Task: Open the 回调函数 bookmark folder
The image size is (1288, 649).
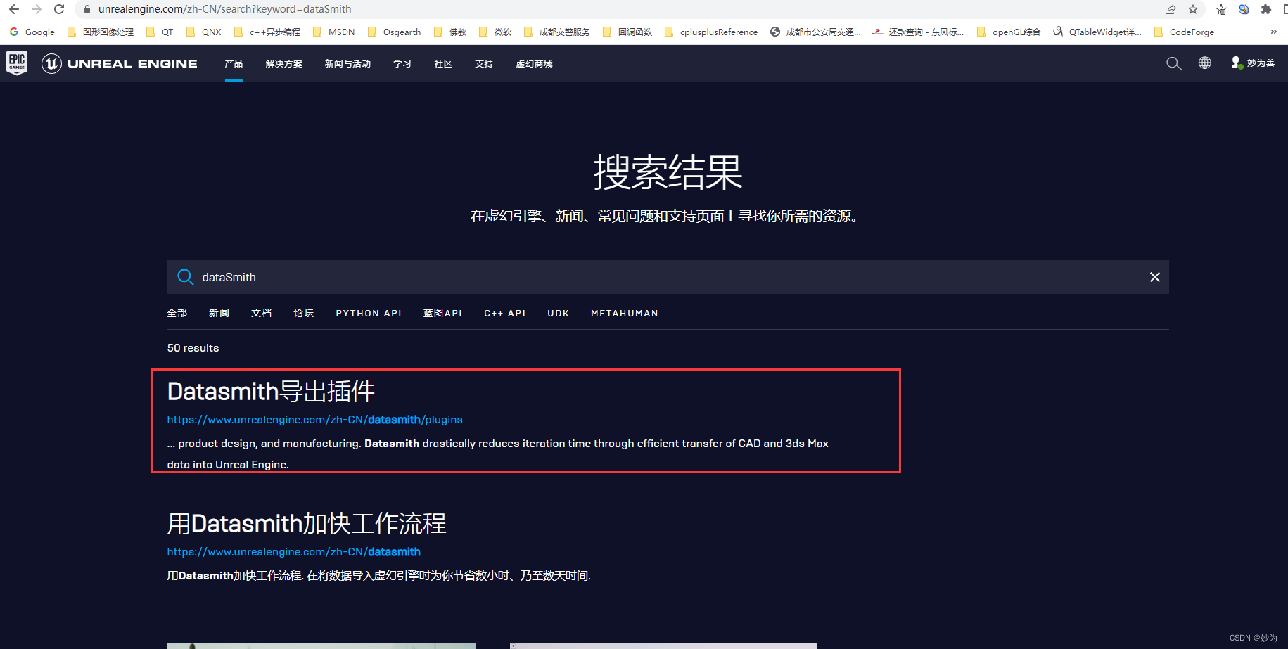Action: click(x=627, y=32)
